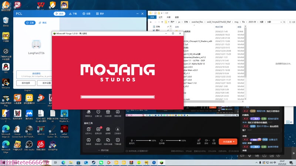Select the '2.1 Alpha Build 12' file row
296x166 pixels.
click(195, 64)
